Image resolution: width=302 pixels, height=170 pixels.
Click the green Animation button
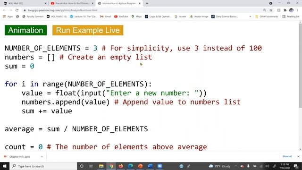(25, 30)
